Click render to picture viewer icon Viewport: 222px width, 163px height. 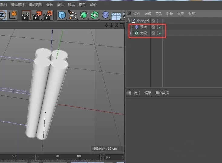pyautogui.click(x=37, y=15)
